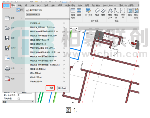Expand the Open (打开) submenu arrow
Screen dimensions: 150x118
coord(22,28)
